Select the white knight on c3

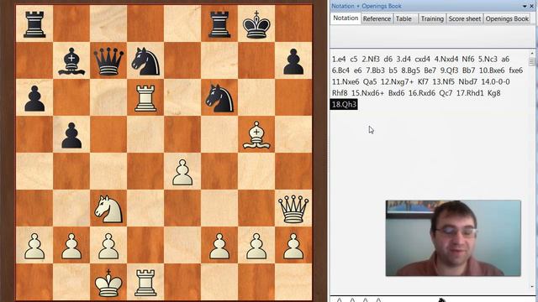pyautogui.click(x=108, y=209)
